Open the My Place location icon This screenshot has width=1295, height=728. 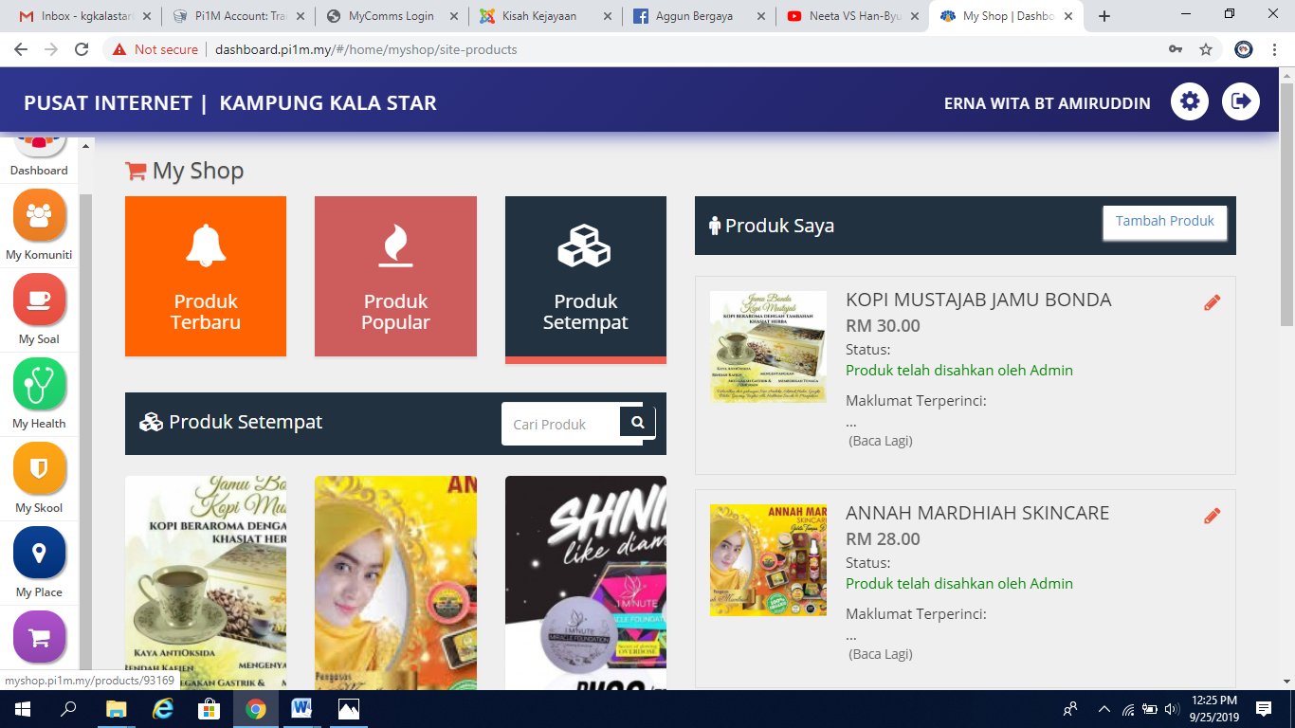(x=39, y=554)
